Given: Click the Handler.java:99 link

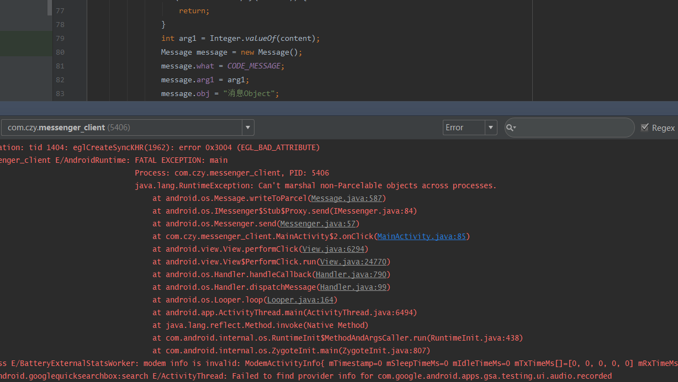Looking at the screenshot, I should click(x=353, y=287).
